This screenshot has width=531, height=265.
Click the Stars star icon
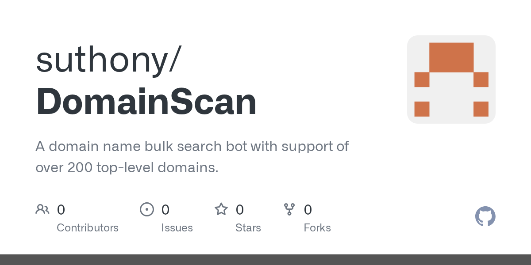(x=221, y=209)
